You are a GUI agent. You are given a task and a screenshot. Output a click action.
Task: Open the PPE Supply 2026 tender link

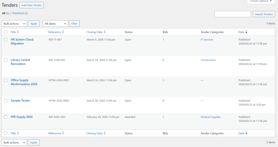[x=22, y=117]
